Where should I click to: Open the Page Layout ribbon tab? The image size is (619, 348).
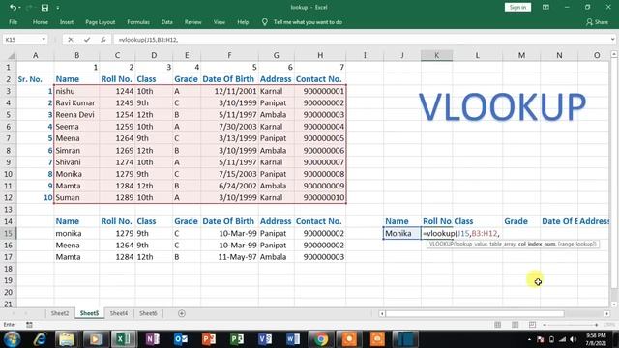(101, 22)
